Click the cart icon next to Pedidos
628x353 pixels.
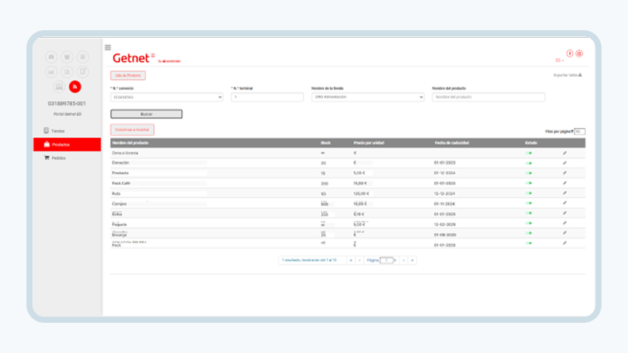tap(47, 158)
